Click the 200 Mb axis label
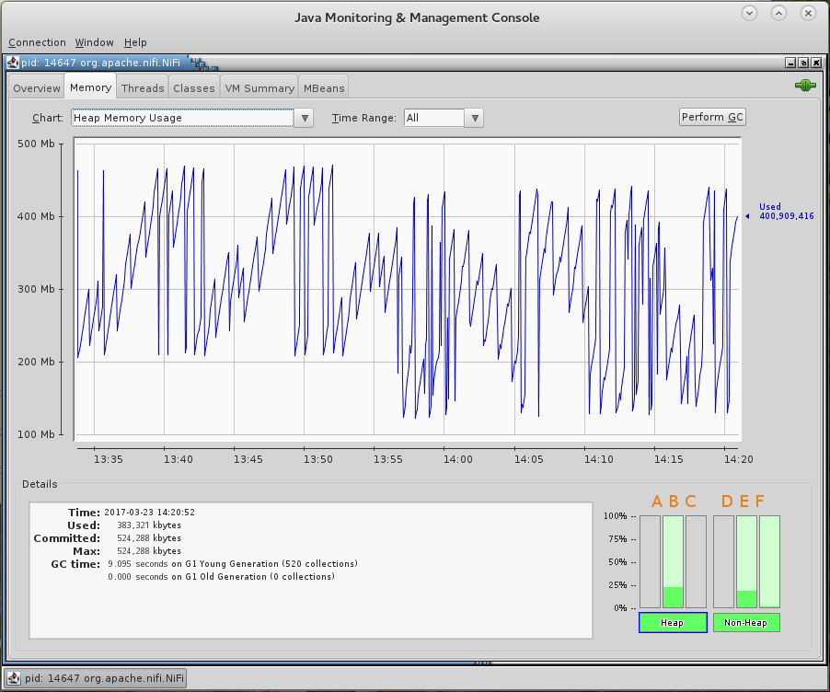830x692 pixels. coord(36,362)
